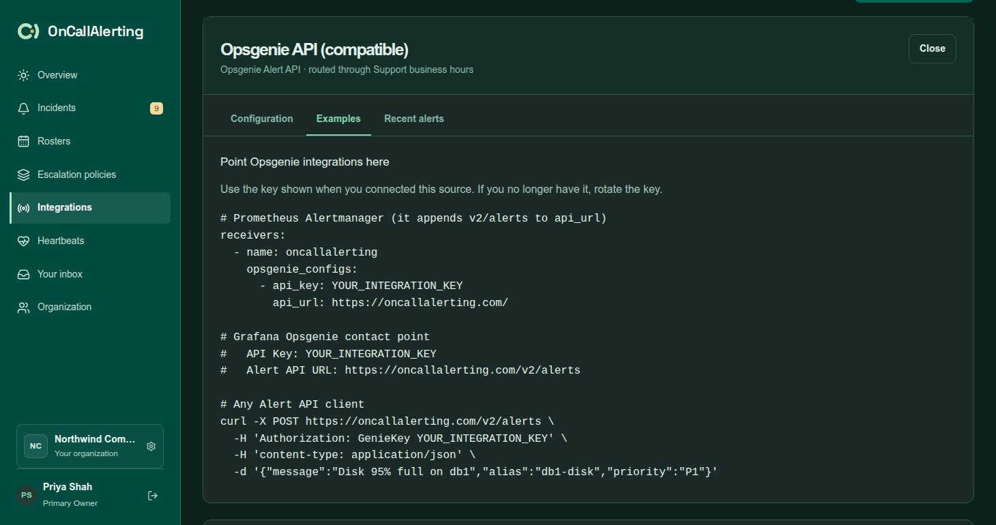Click the Rosters calendar icon
The height and width of the screenshot is (525, 996).
tap(24, 141)
